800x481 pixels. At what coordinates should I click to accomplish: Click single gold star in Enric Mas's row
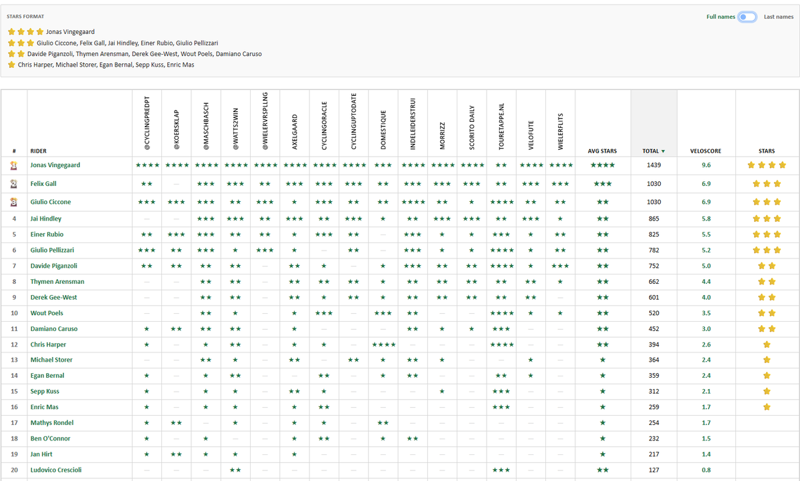tap(767, 407)
